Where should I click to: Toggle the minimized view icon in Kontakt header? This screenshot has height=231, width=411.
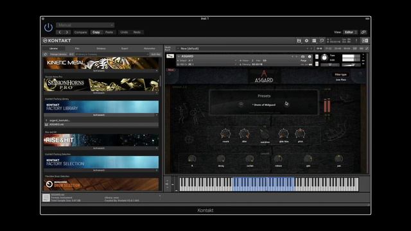click(322, 40)
